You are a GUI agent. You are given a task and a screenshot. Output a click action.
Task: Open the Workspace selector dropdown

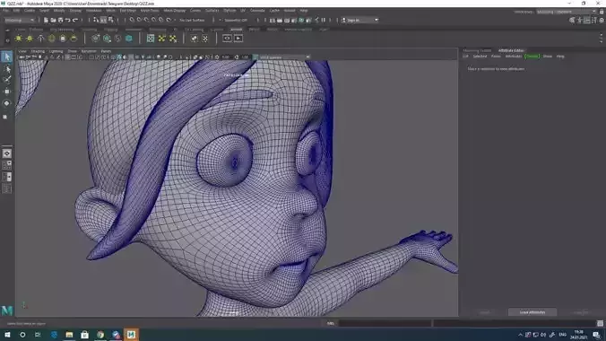567,12
